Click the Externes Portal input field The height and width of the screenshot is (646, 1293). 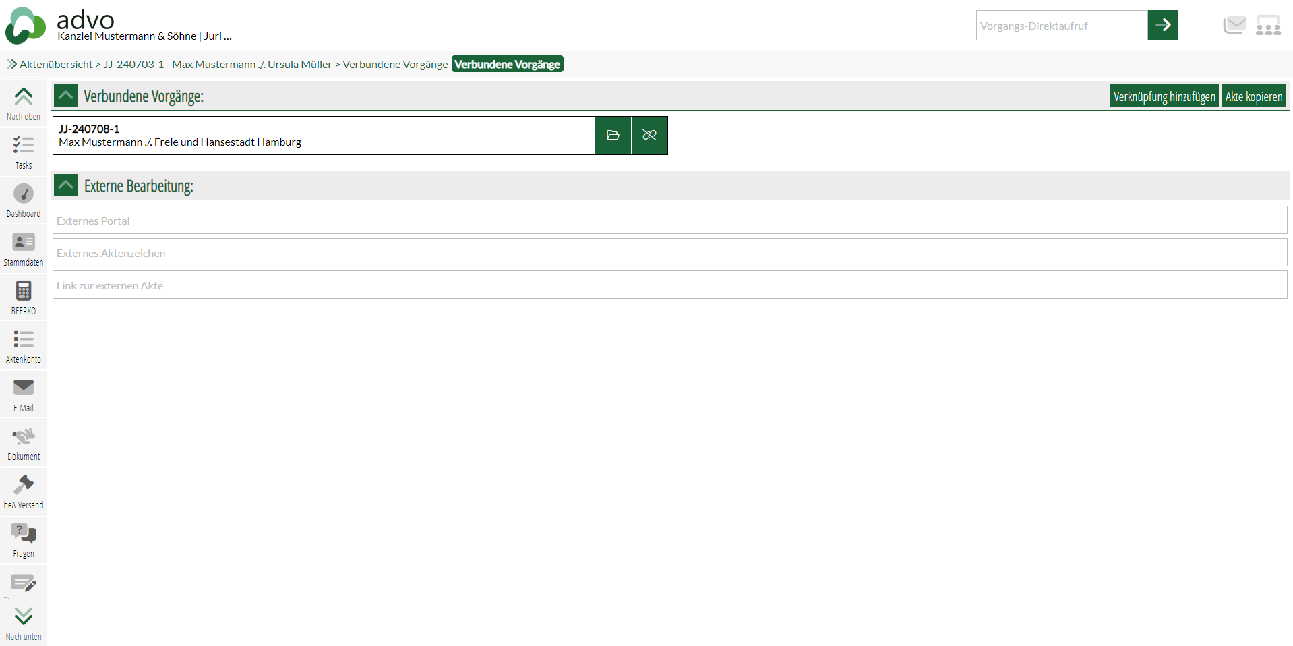point(669,221)
